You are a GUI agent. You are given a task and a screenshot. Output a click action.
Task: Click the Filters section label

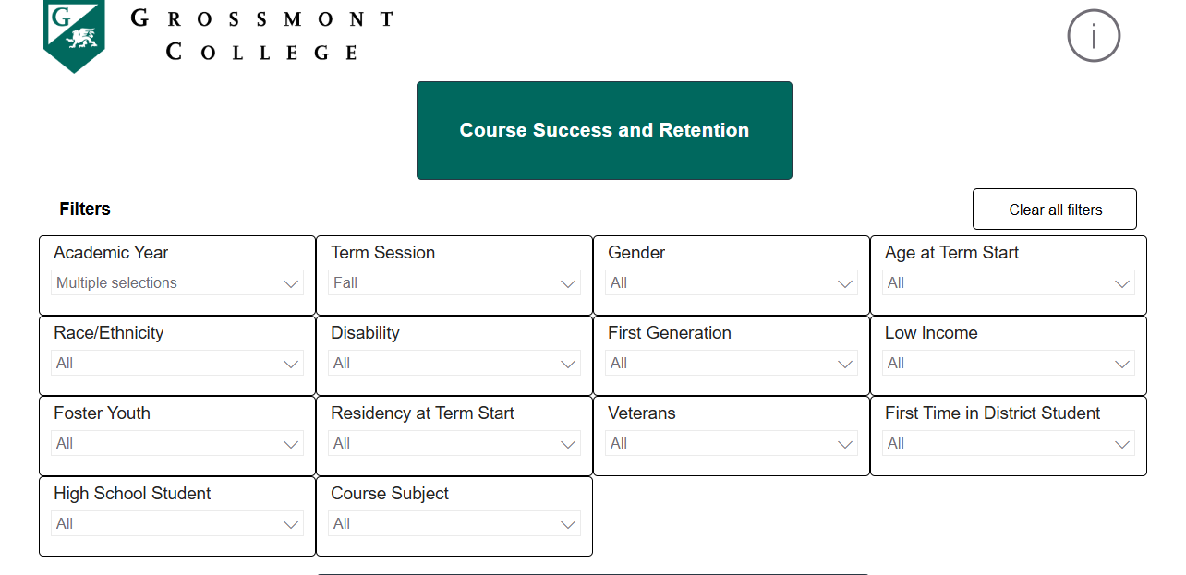pos(84,209)
